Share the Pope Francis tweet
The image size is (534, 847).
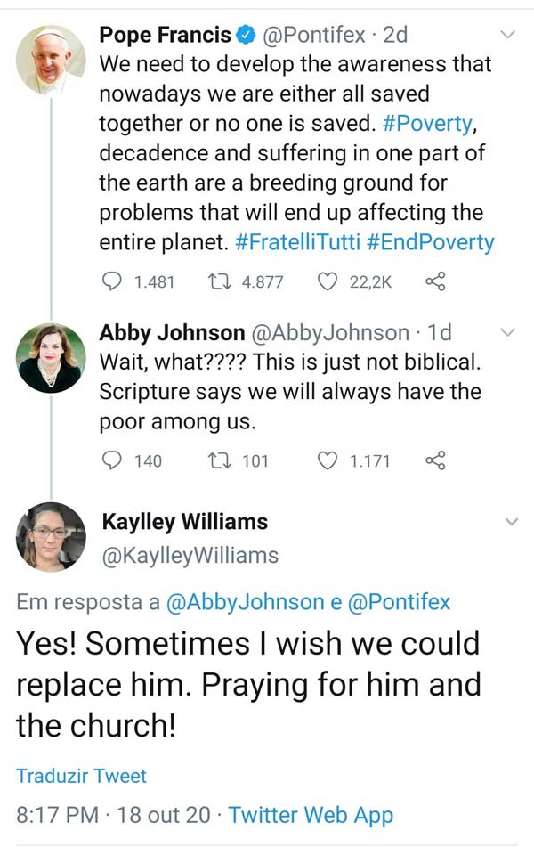[x=435, y=282]
